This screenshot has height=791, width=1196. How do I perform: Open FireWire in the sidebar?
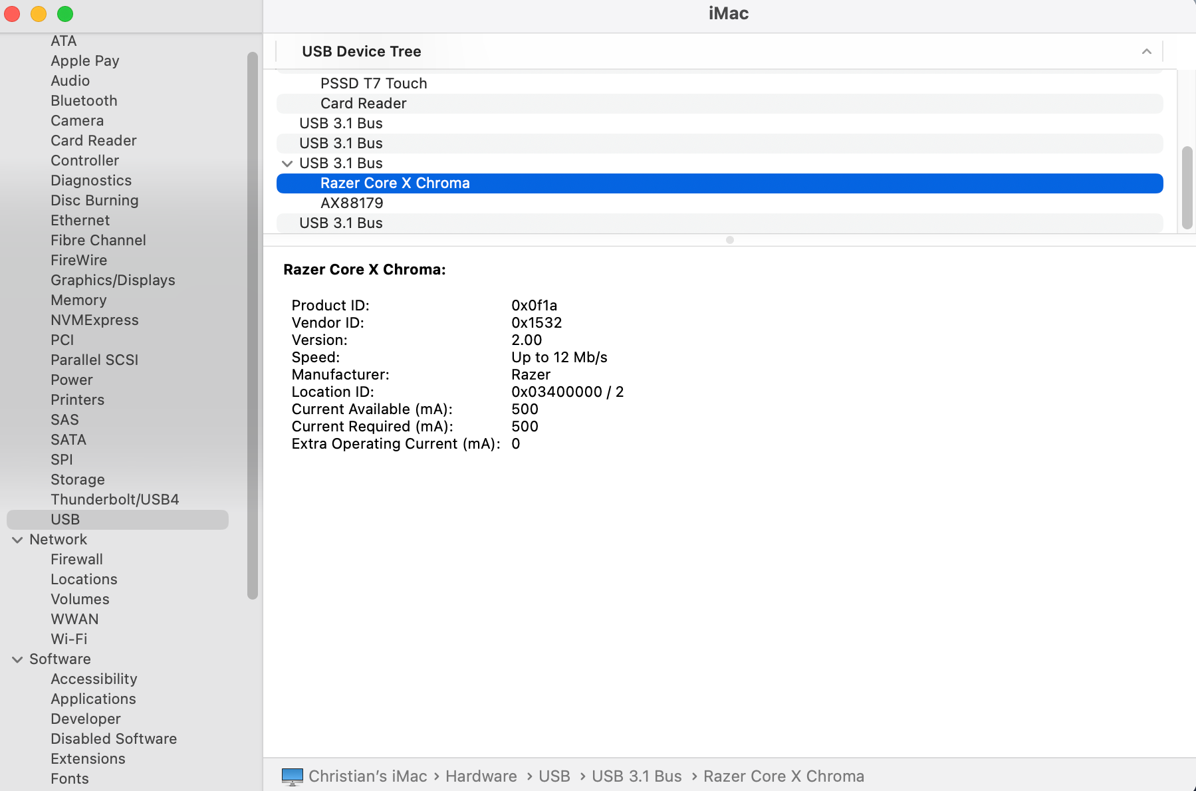[x=79, y=261]
